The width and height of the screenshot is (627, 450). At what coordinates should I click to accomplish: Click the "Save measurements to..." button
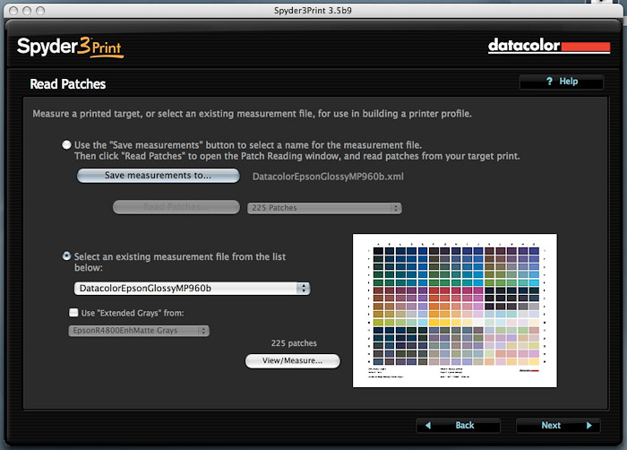(158, 176)
